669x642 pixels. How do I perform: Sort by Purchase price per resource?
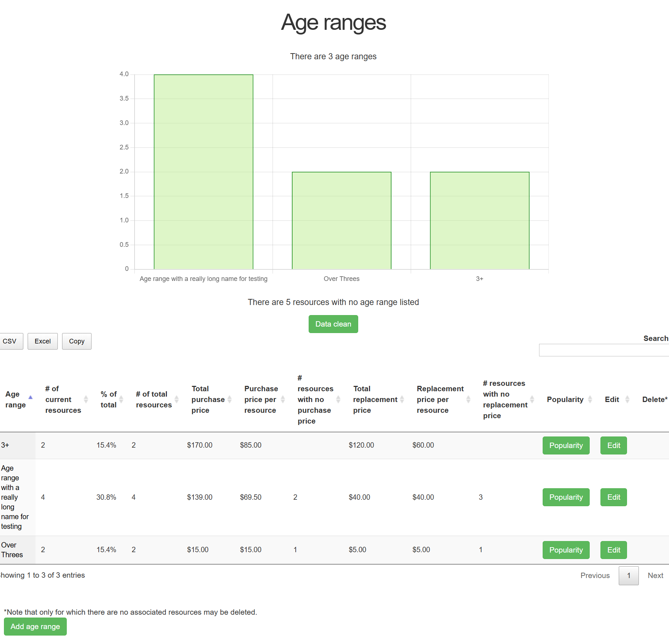point(261,399)
